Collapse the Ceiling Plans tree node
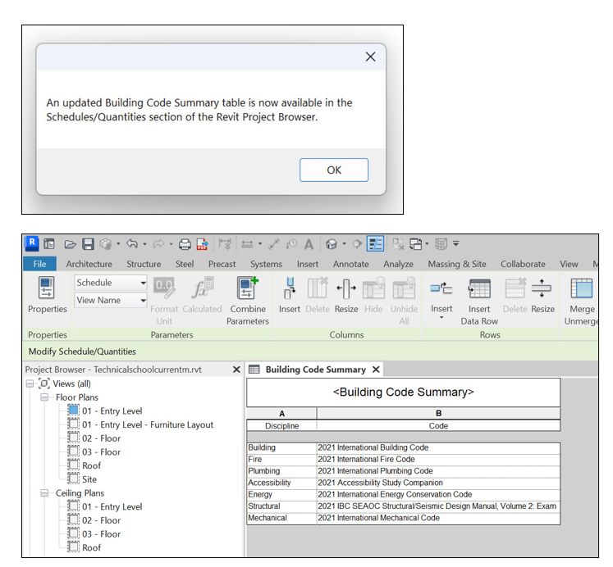This screenshot has height=567, width=613. [44, 493]
